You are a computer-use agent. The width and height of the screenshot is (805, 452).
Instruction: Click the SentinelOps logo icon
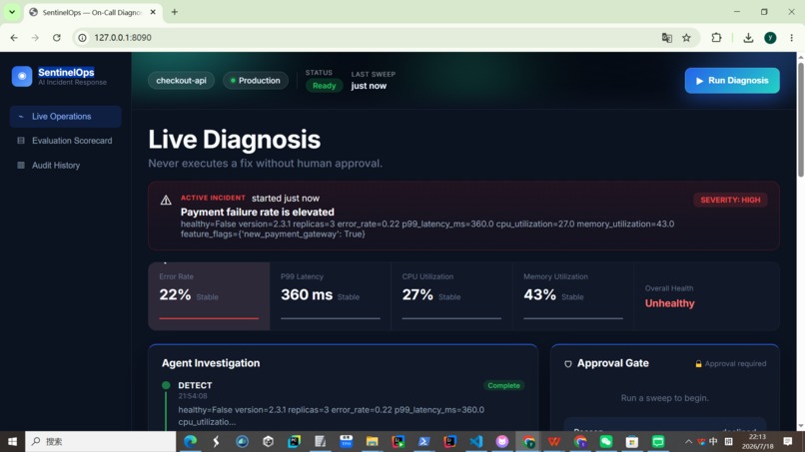22,77
